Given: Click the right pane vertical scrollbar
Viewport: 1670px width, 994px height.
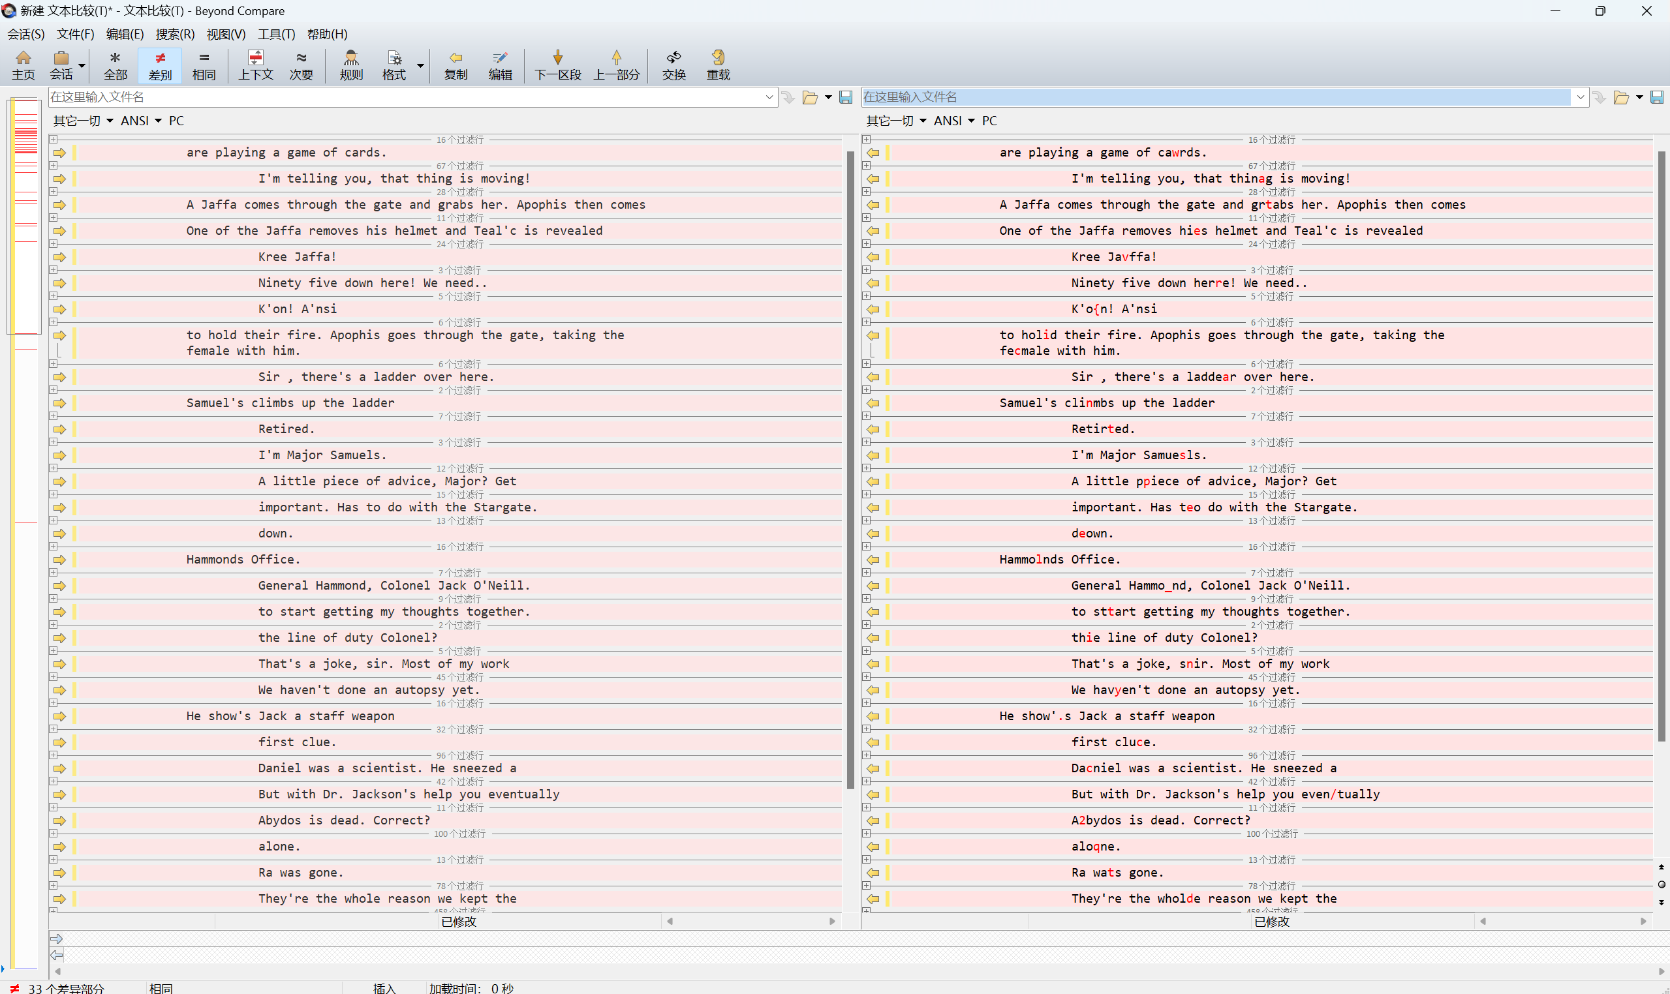Looking at the screenshot, I should 1662,445.
